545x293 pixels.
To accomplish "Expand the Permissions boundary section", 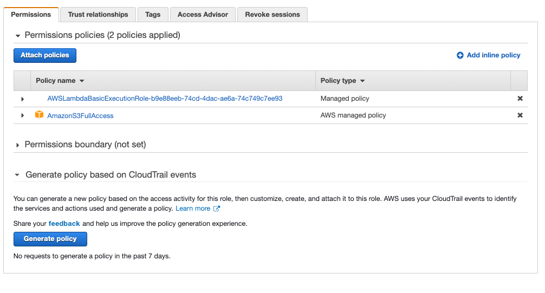I will point(18,145).
